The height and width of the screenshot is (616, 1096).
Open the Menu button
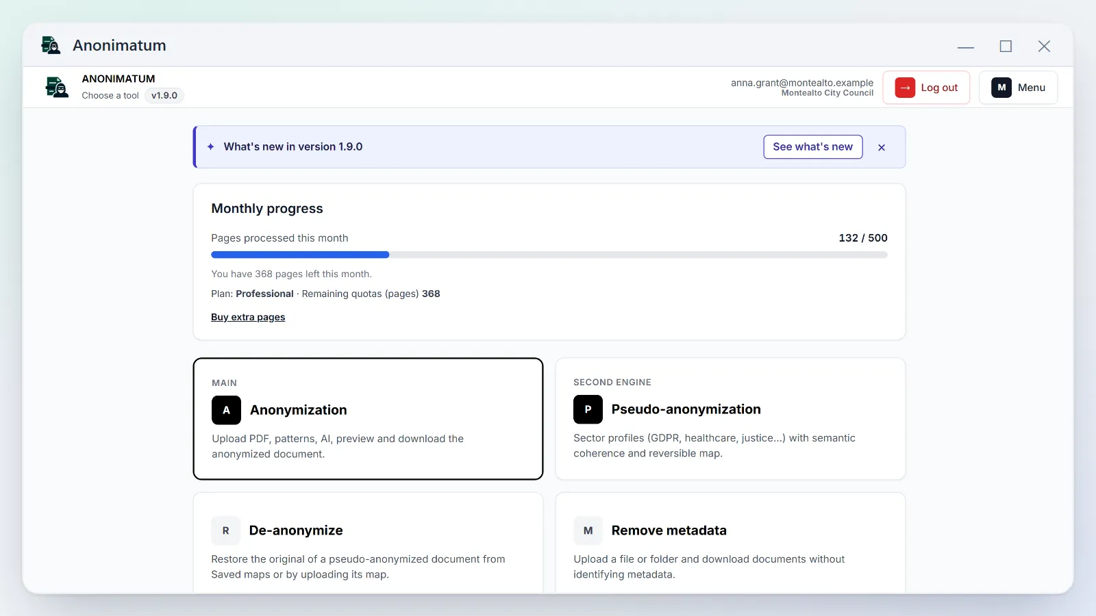point(1018,88)
